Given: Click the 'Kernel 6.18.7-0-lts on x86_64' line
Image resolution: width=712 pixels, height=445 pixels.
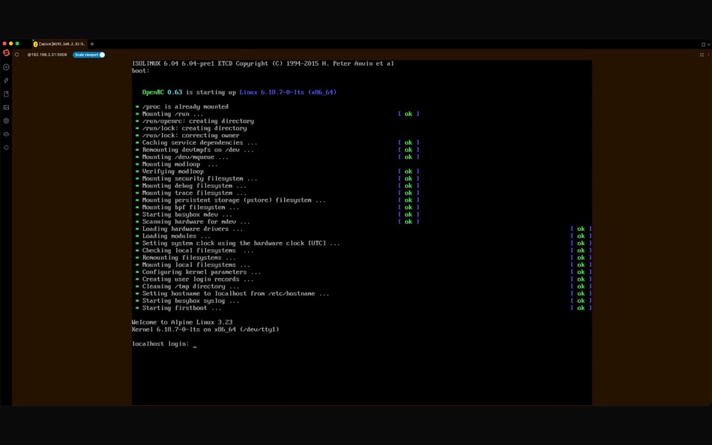Looking at the screenshot, I should point(205,329).
